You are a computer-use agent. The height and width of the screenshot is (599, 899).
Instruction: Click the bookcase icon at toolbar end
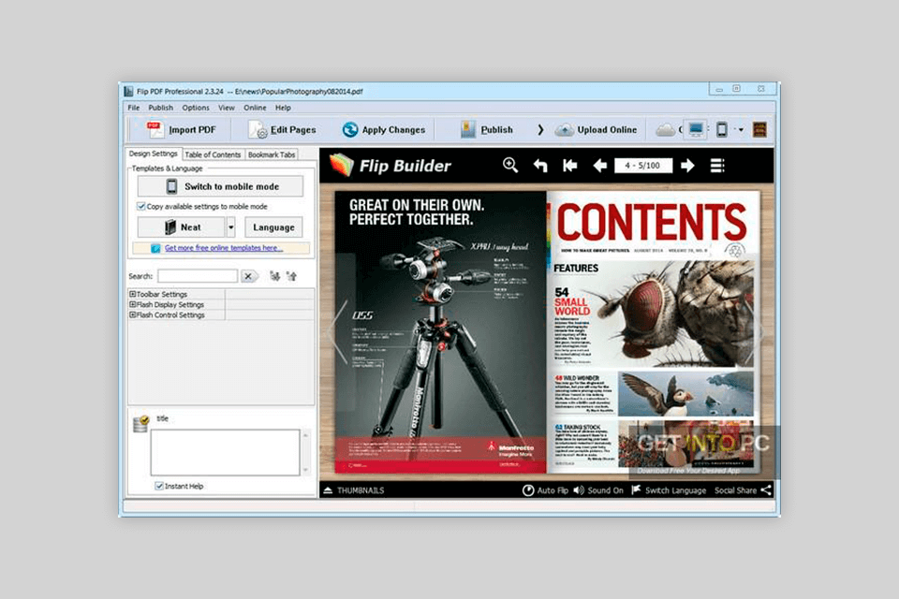[x=759, y=130]
